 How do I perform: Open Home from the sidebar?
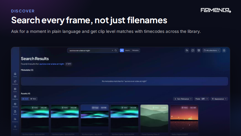15,75
